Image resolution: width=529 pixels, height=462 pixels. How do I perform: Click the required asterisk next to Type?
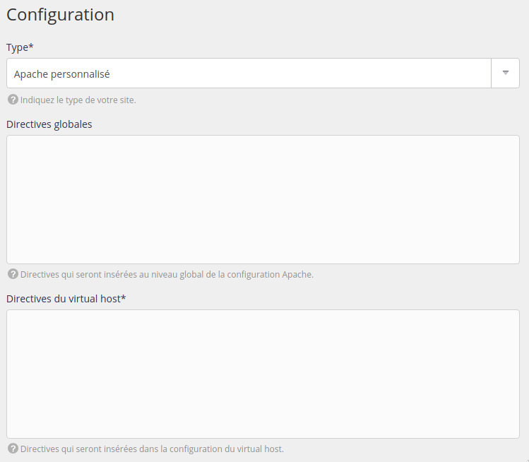(31, 46)
